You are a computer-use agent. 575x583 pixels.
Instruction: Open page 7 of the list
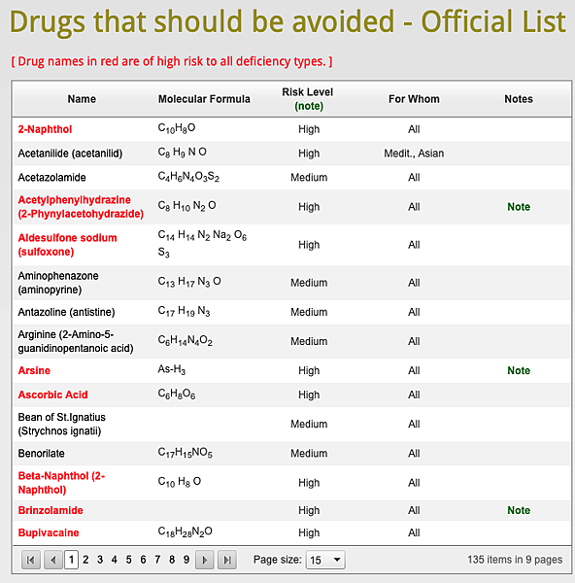click(157, 560)
